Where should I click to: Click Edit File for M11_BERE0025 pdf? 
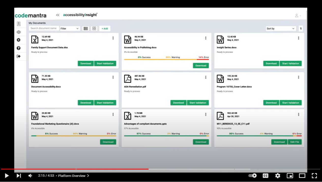[x=295, y=142]
